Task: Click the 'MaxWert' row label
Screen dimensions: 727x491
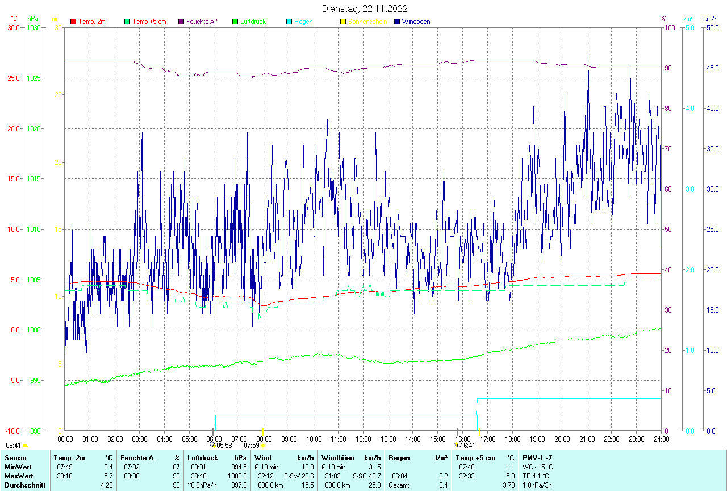Action: click(18, 476)
